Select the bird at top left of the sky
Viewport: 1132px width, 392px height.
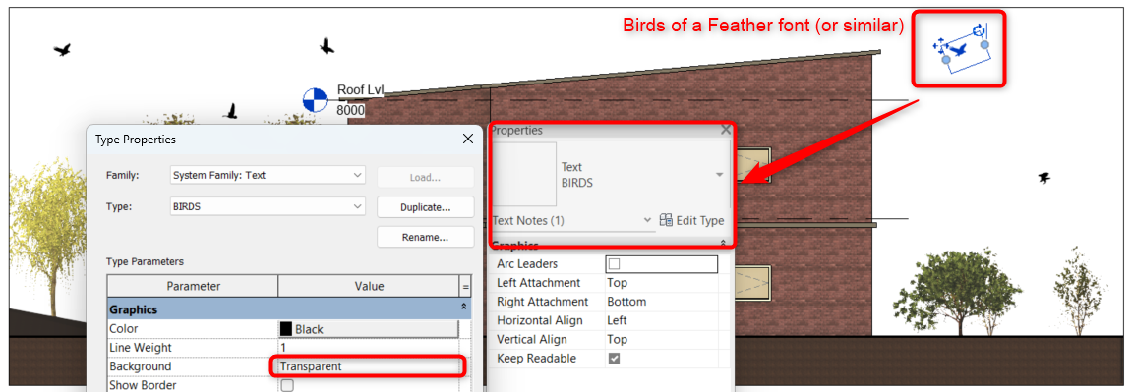(63, 50)
